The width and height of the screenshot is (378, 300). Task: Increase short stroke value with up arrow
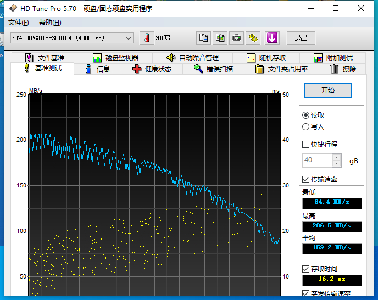[337, 158]
